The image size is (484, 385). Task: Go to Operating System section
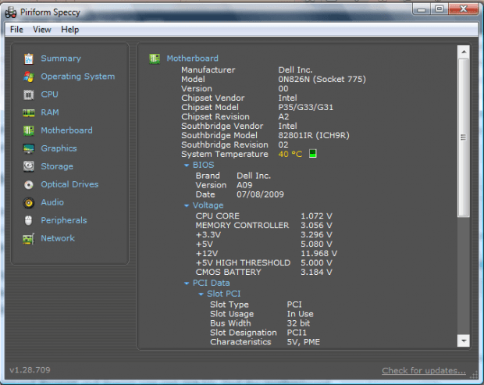(x=78, y=77)
